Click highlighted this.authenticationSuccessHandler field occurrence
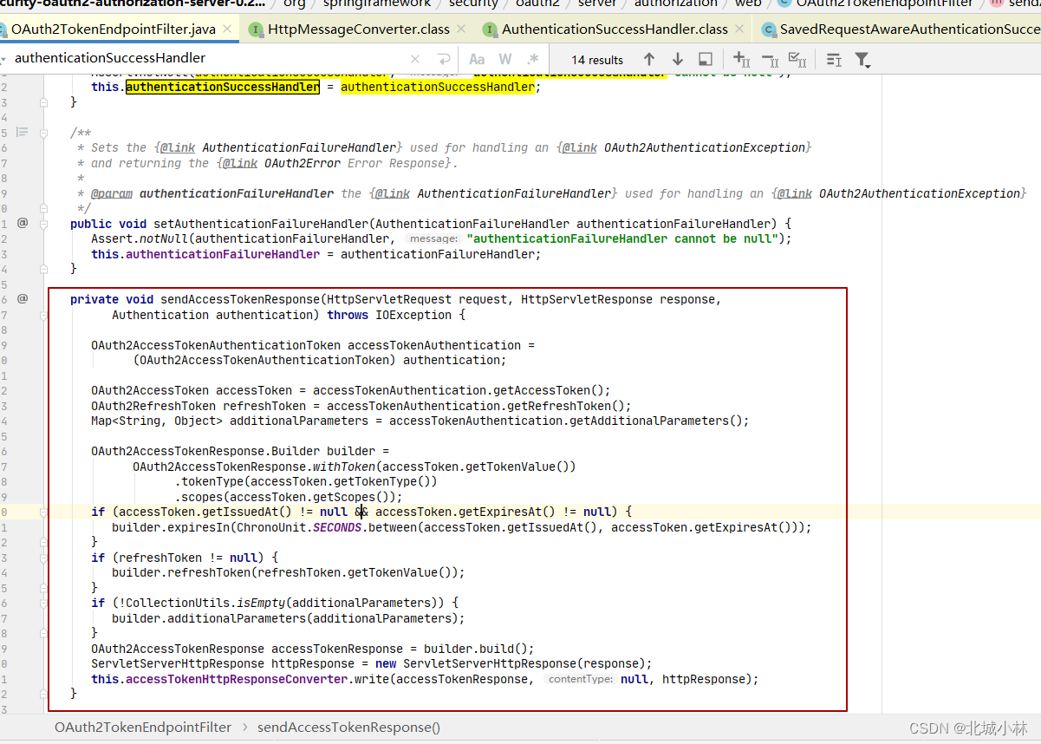This screenshot has width=1041, height=744. point(223,87)
